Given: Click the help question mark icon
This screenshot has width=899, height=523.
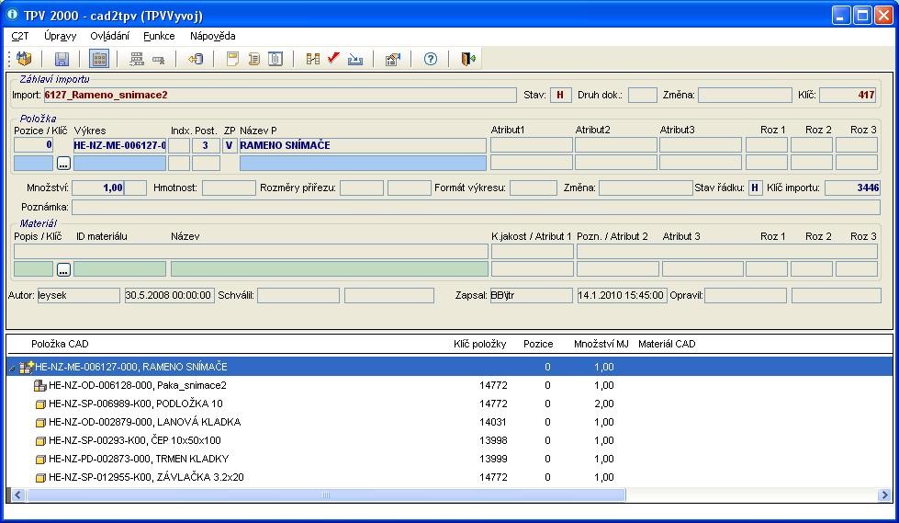Looking at the screenshot, I should pyautogui.click(x=431, y=59).
